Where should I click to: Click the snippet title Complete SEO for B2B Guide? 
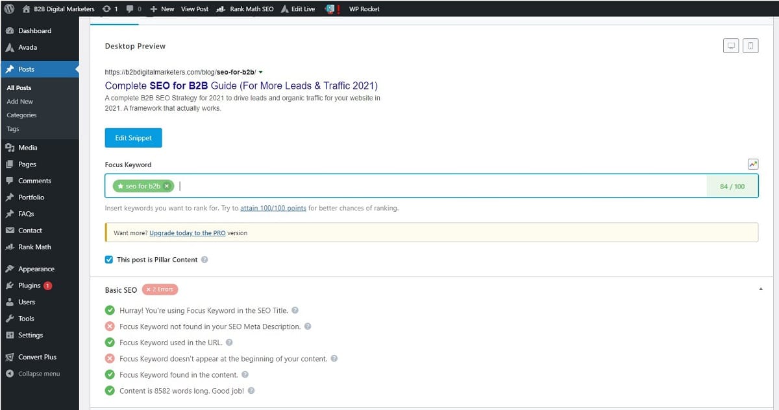tap(241, 85)
